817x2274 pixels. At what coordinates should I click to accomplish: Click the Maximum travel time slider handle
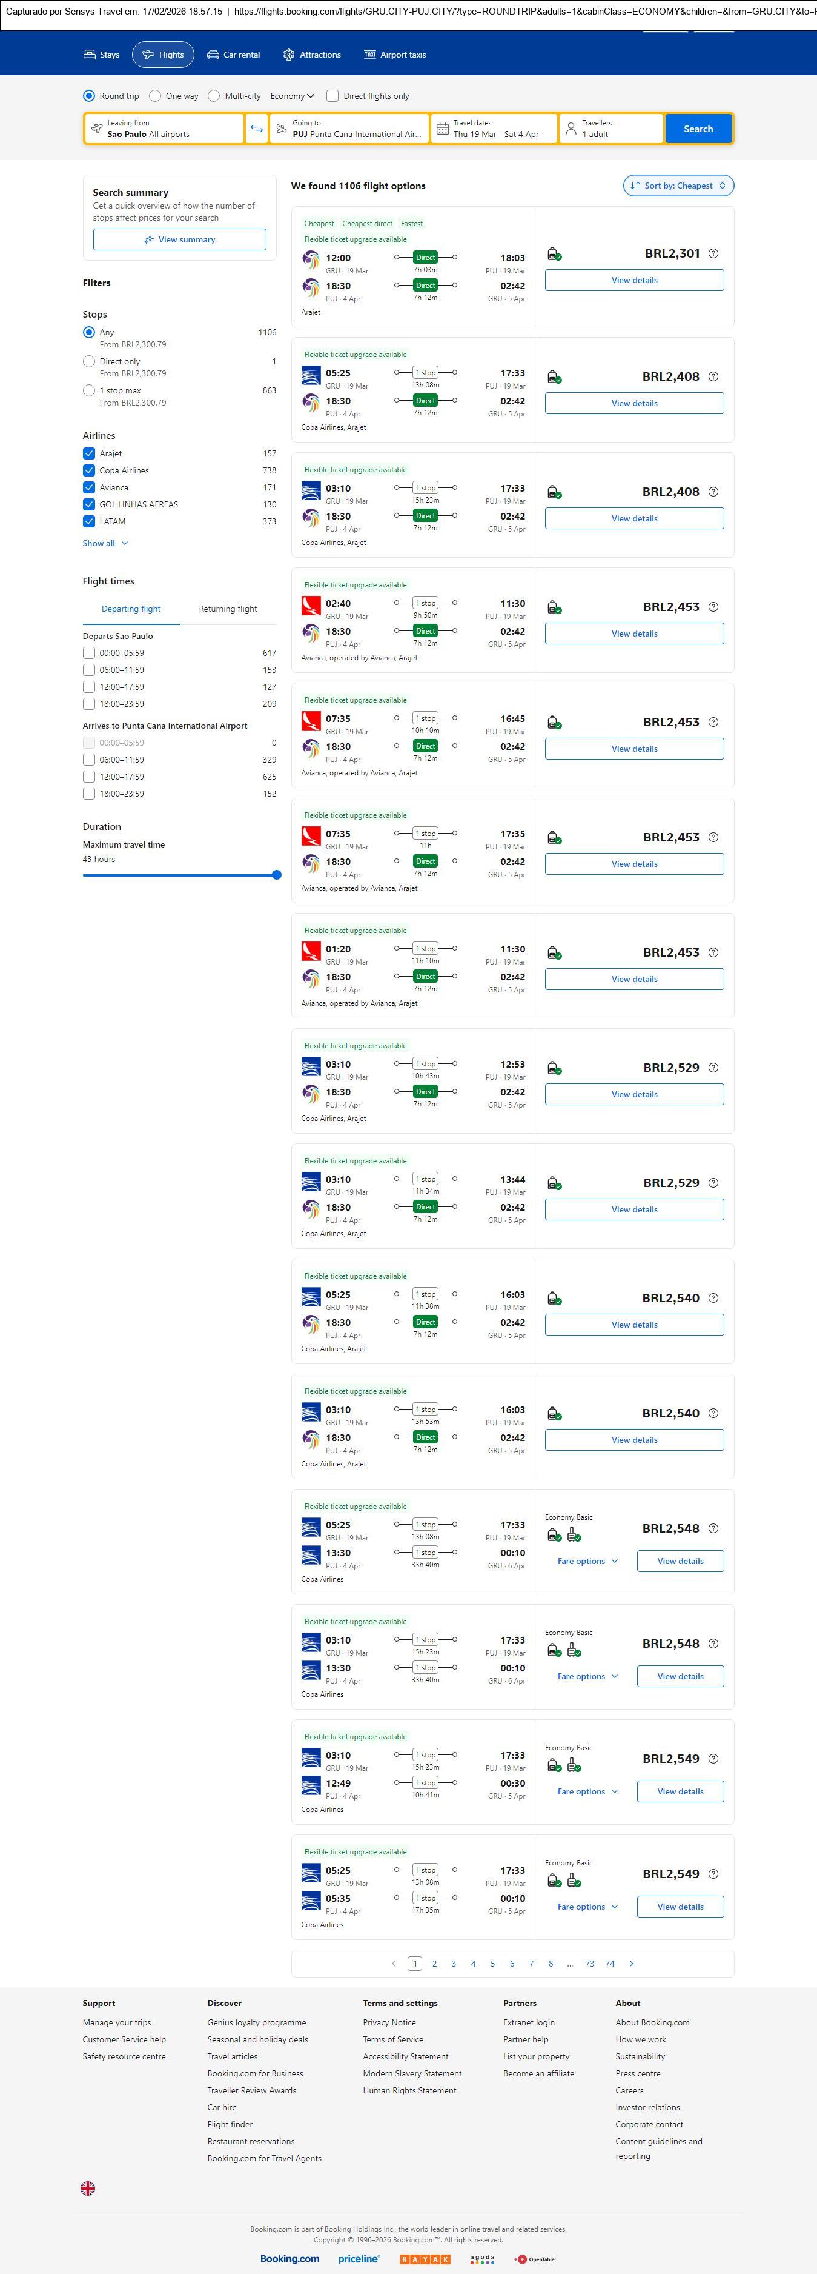point(276,875)
